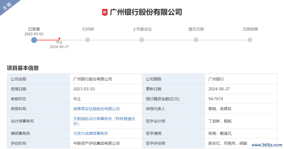Screen dimensions: 284x149
Task: Click the red 首 badge icon beside the company title
Action: (105, 12)
